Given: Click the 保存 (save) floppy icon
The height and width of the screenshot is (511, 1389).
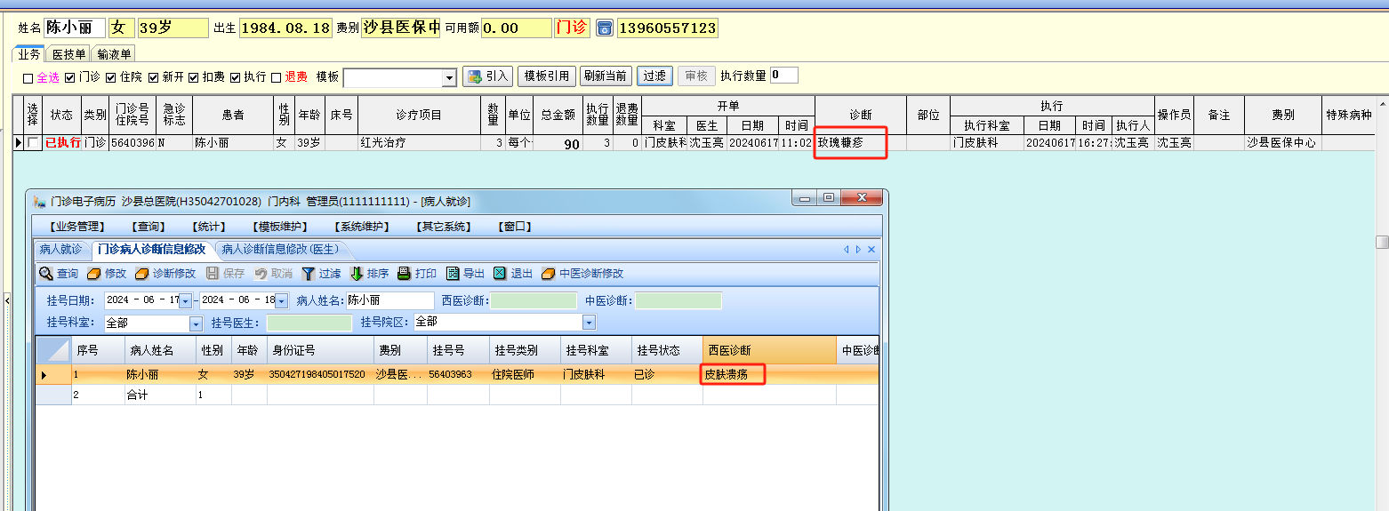Looking at the screenshot, I should pyautogui.click(x=213, y=274).
